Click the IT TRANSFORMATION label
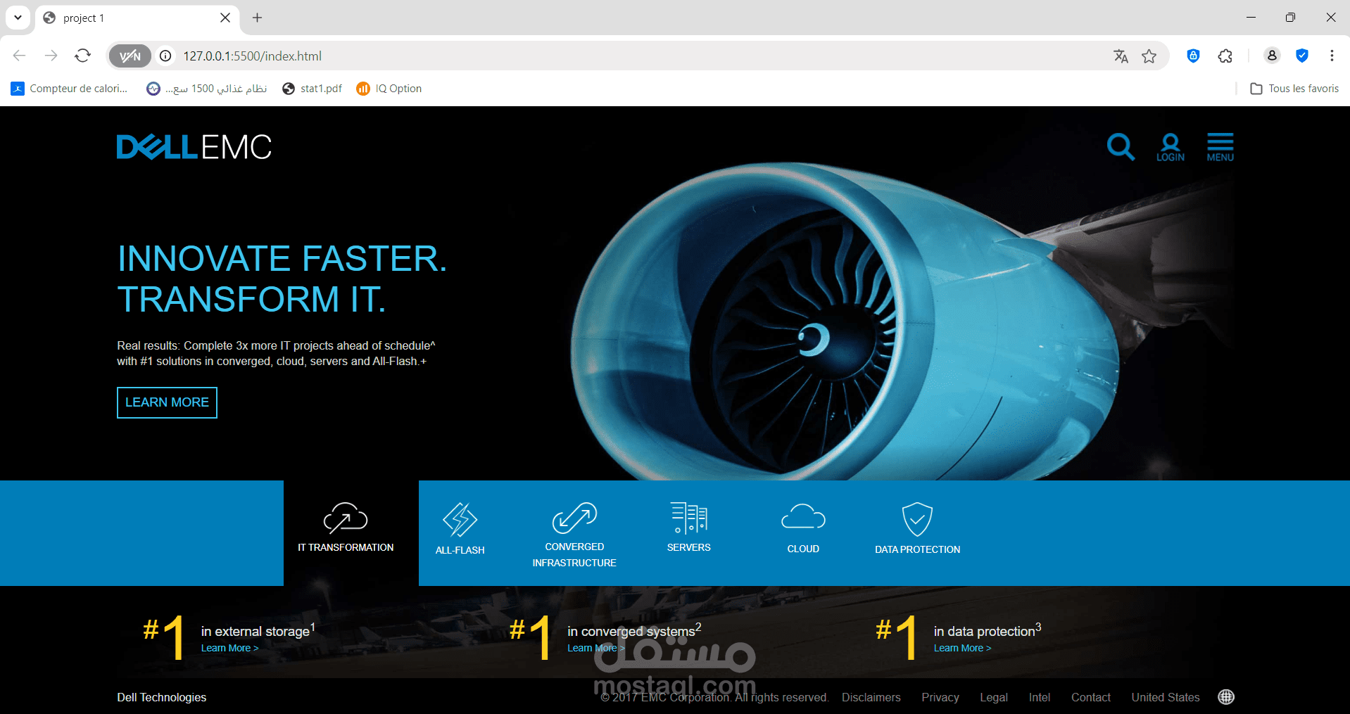This screenshot has height=714, width=1350. click(346, 547)
